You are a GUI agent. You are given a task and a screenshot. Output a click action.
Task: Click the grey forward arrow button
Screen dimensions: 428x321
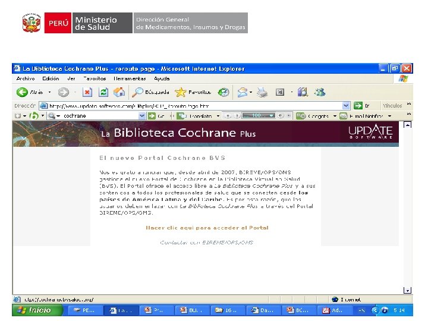coord(64,92)
